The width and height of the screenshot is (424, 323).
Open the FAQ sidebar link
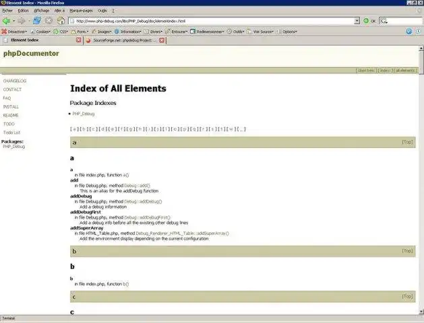click(7, 98)
